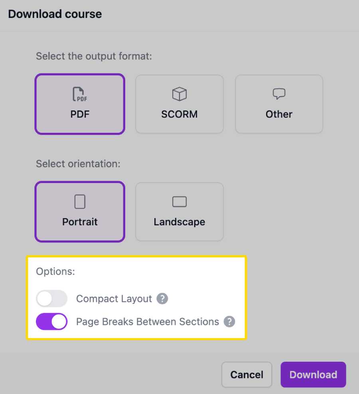This screenshot has height=394, width=359.
Task: Enable the Compact Layout toggle
Action: [51, 298]
